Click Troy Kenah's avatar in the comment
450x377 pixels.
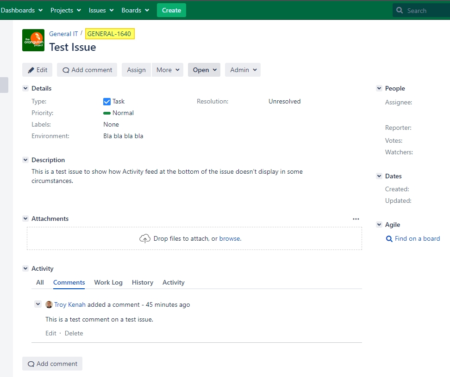tap(49, 304)
